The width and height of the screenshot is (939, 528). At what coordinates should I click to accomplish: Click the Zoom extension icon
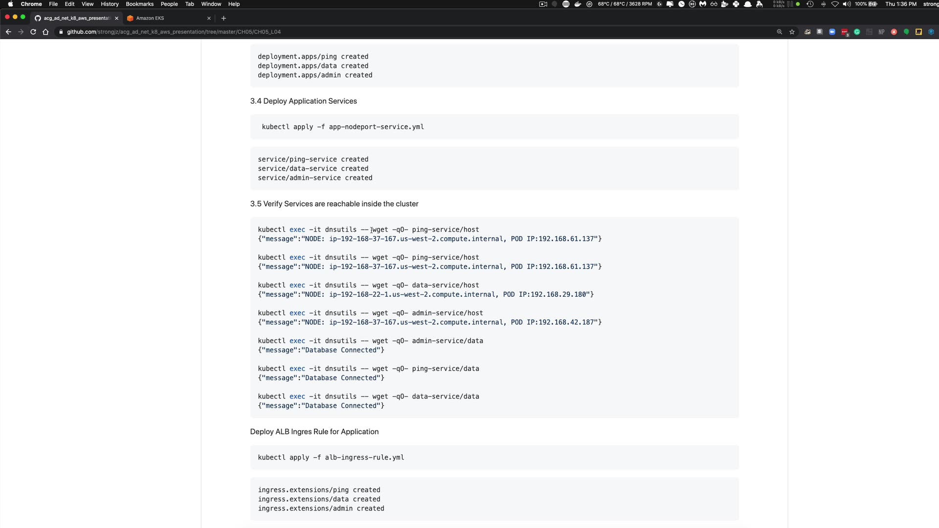832,32
